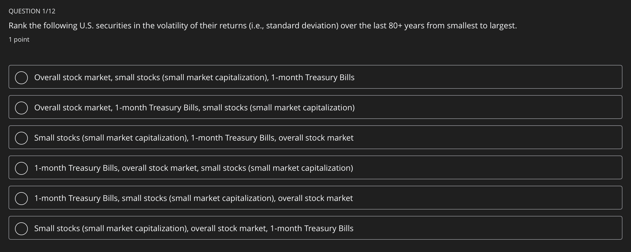Image resolution: width=631 pixels, height=252 pixels.
Task: Click the first answer option row
Action: coord(315,77)
